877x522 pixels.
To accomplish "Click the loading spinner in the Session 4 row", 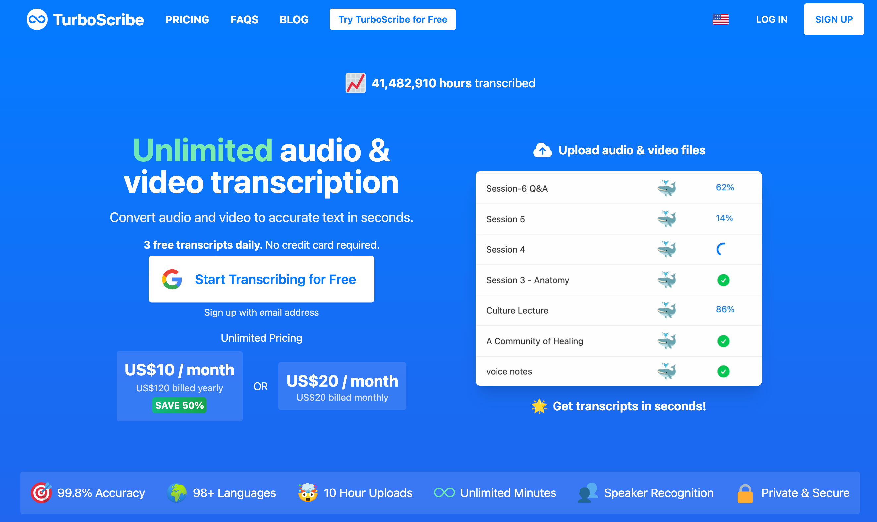I will [721, 249].
